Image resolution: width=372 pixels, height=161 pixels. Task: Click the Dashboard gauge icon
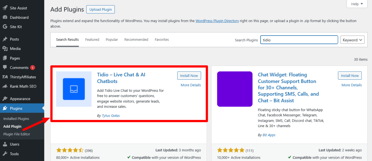5,17
